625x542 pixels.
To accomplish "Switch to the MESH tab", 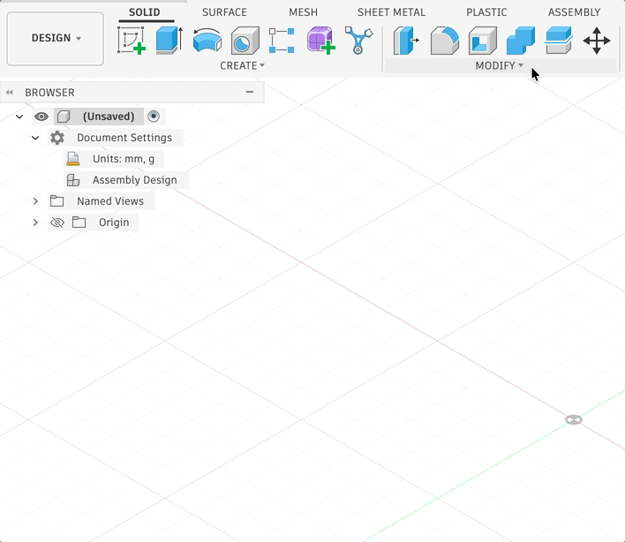I will click(x=304, y=12).
